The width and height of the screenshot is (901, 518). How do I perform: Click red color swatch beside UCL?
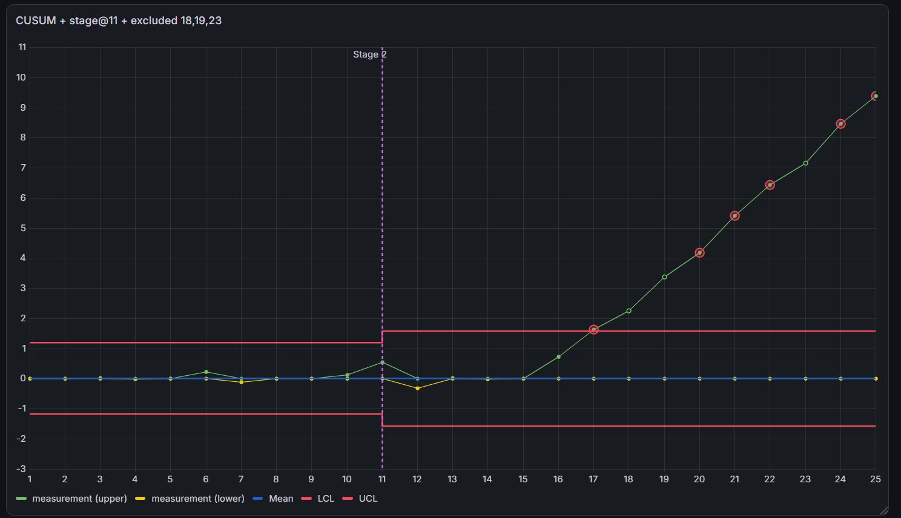(348, 499)
